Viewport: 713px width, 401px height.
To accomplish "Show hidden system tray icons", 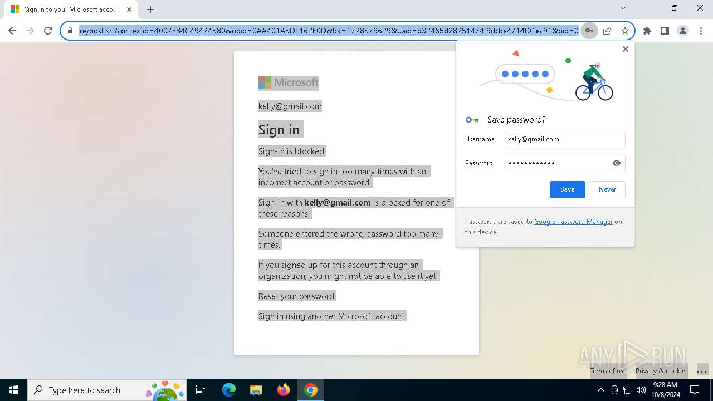I will 600,390.
